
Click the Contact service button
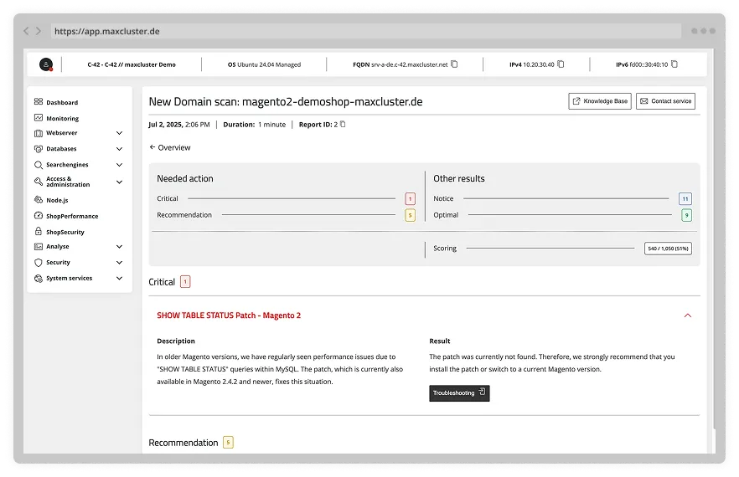pos(665,101)
